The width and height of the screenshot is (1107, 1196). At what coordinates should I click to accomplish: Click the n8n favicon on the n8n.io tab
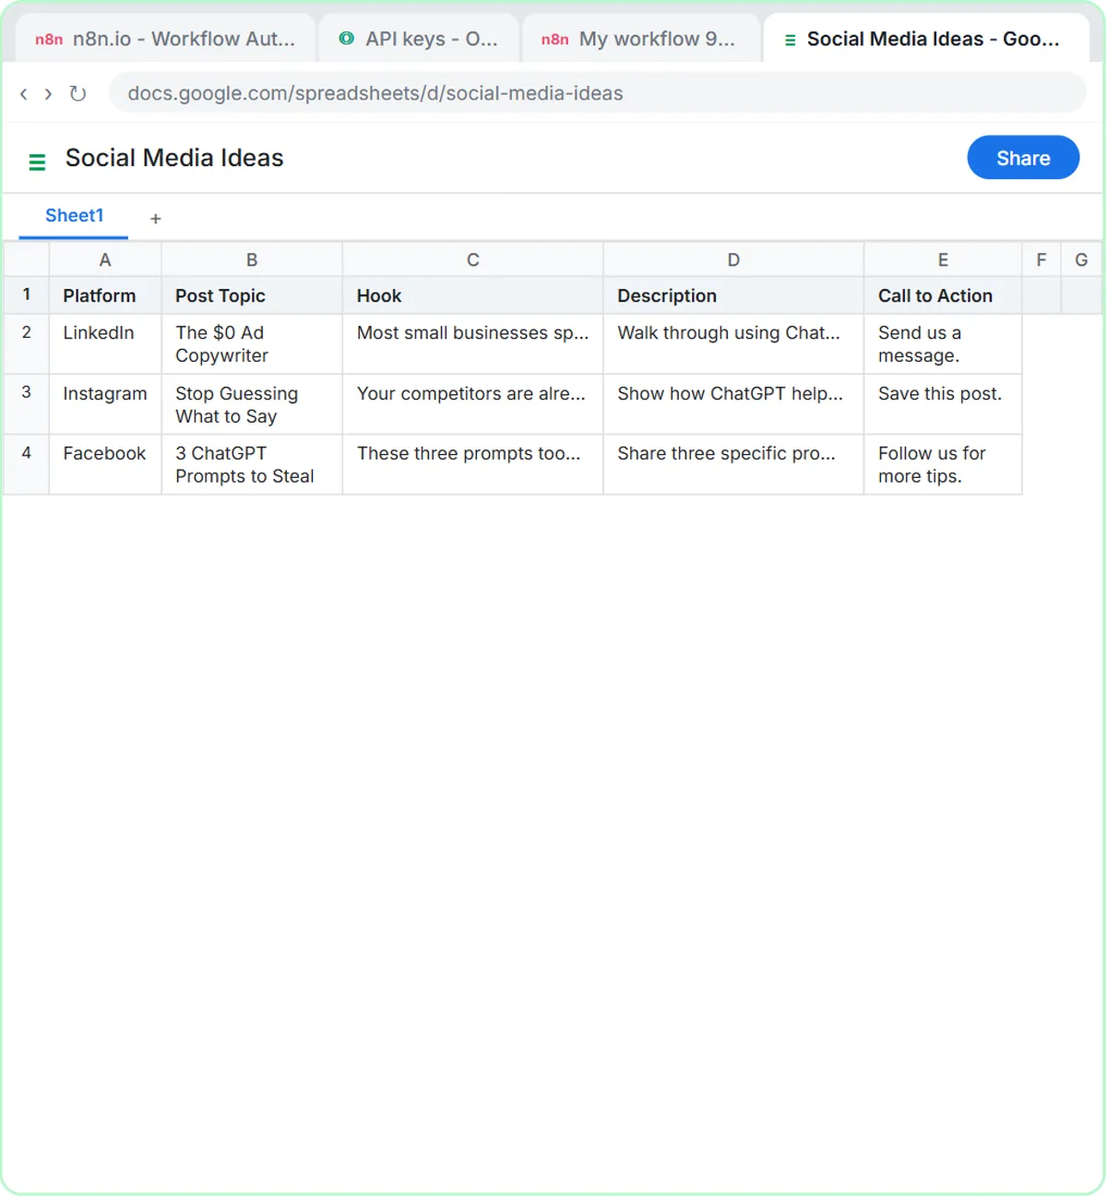click(x=49, y=40)
